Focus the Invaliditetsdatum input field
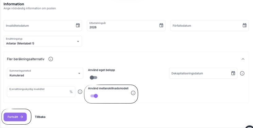 click(x=39, y=26)
